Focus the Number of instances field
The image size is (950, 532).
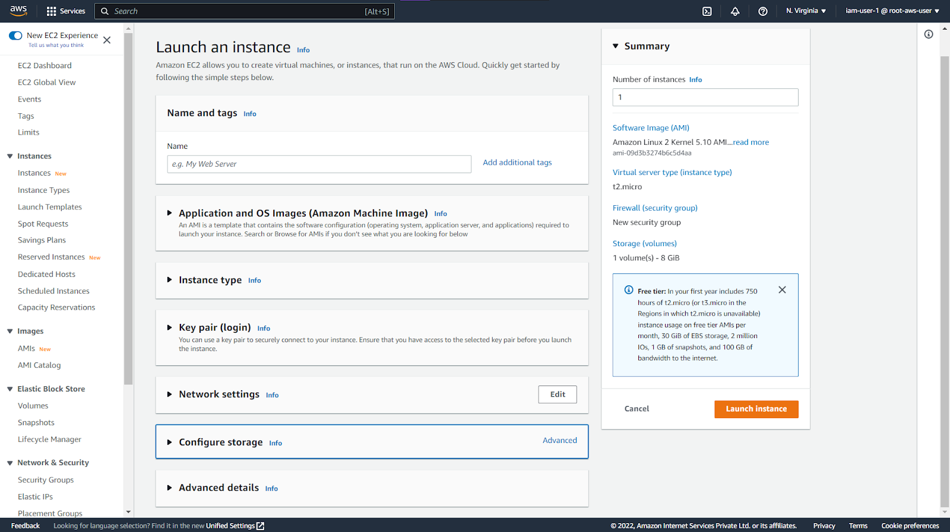tap(705, 97)
